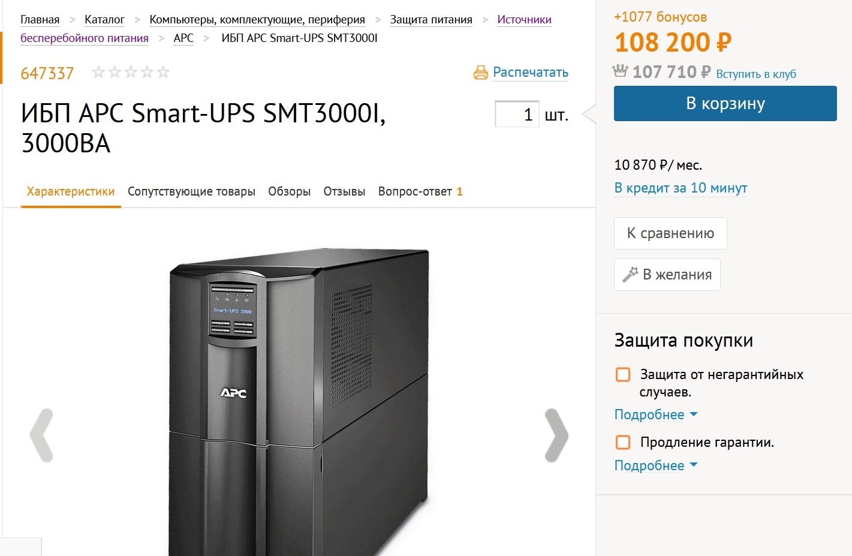
Task: Rate the product with the fifth star
Action: tap(163, 73)
